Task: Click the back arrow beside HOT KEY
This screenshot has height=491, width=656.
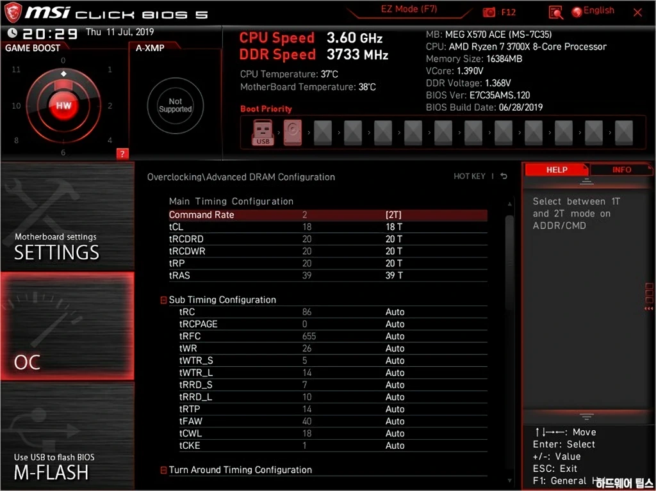Action: 504,176
